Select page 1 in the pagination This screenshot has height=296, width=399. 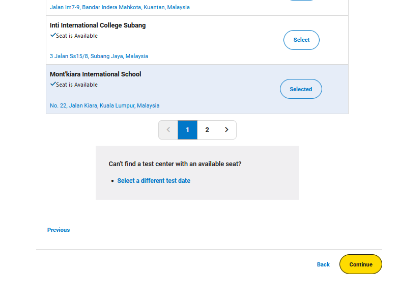[187, 130]
